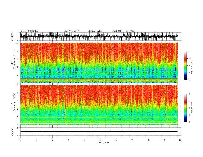The width and height of the screenshot is (203, 157).
Task: Click the "-5" tick on the ch.2 colorbar
Action: [x=189, y=108]
